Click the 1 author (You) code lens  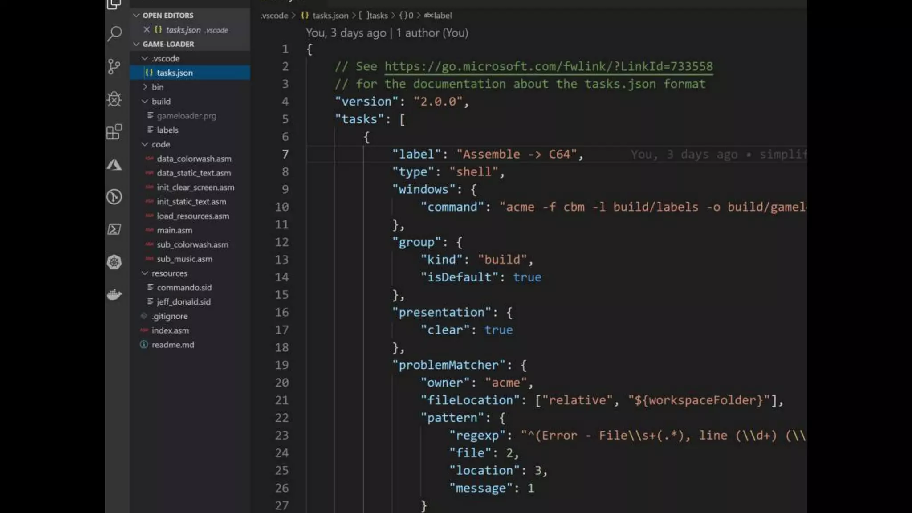coord(432,33)
